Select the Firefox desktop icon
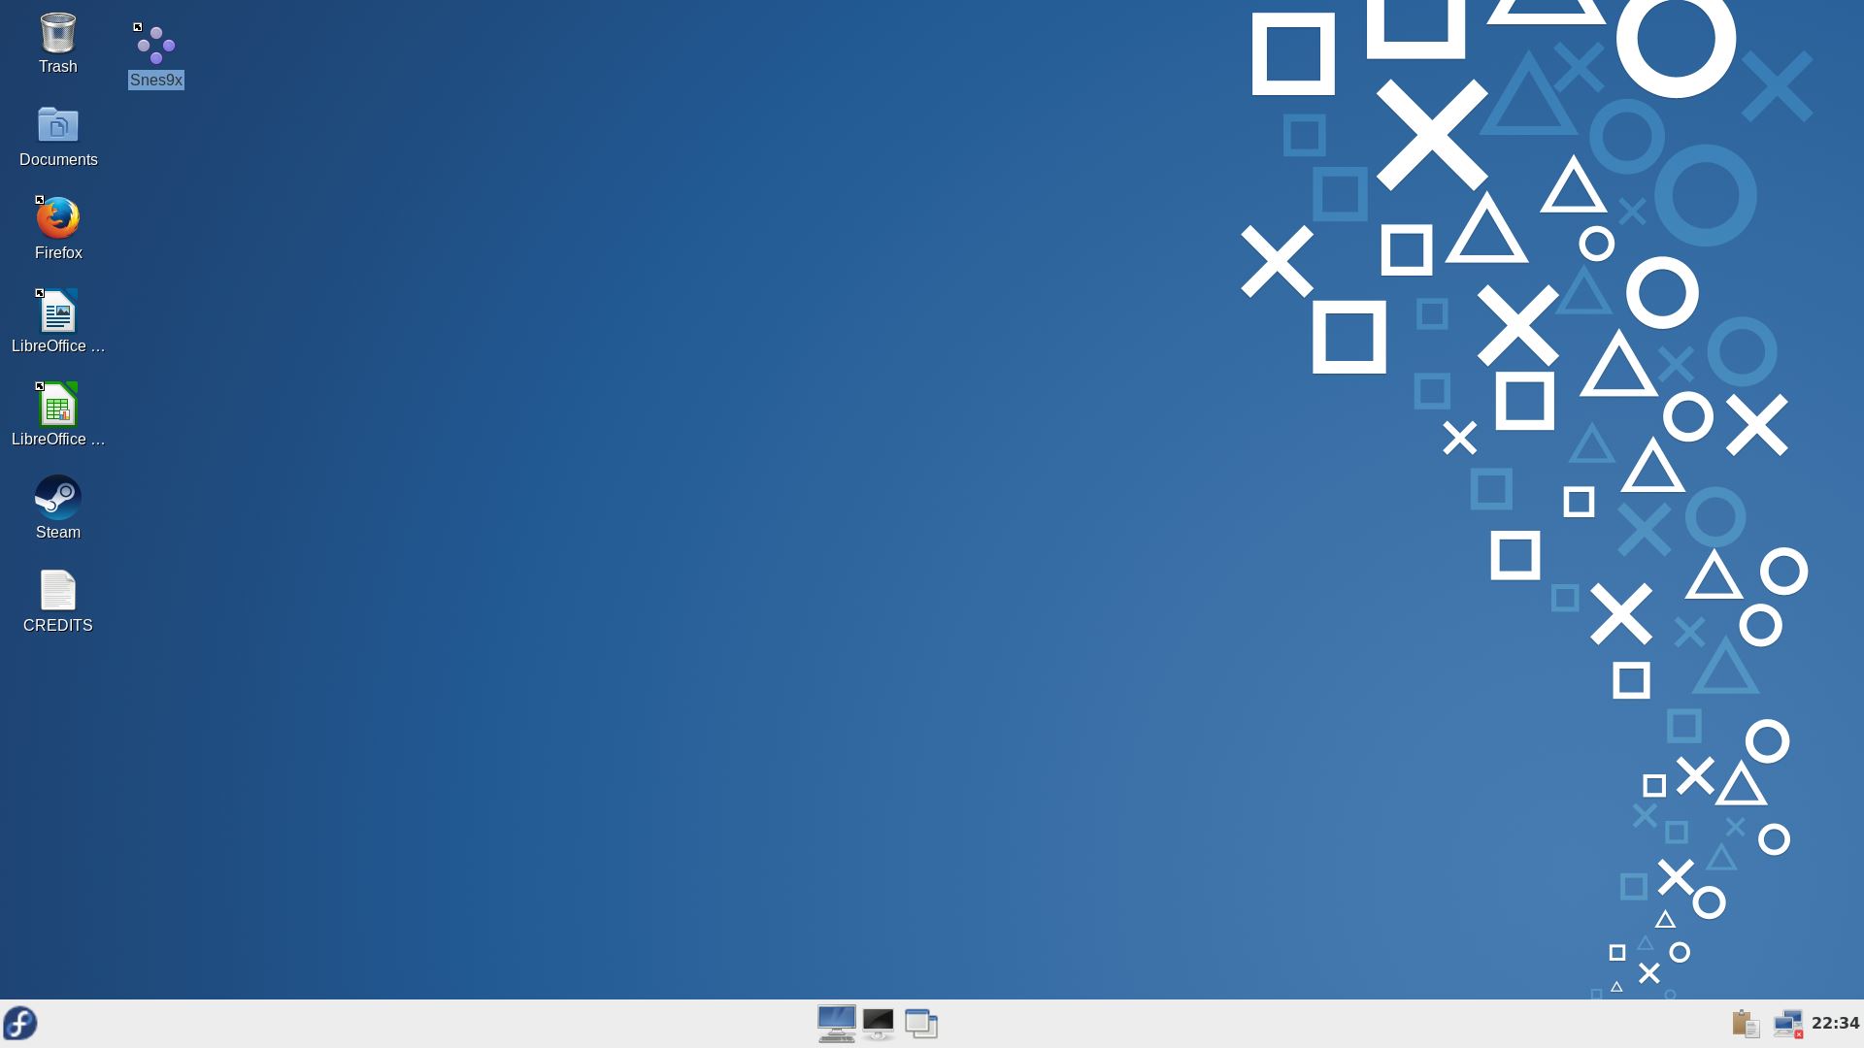1864x1048 pixels. coord(57,218)
